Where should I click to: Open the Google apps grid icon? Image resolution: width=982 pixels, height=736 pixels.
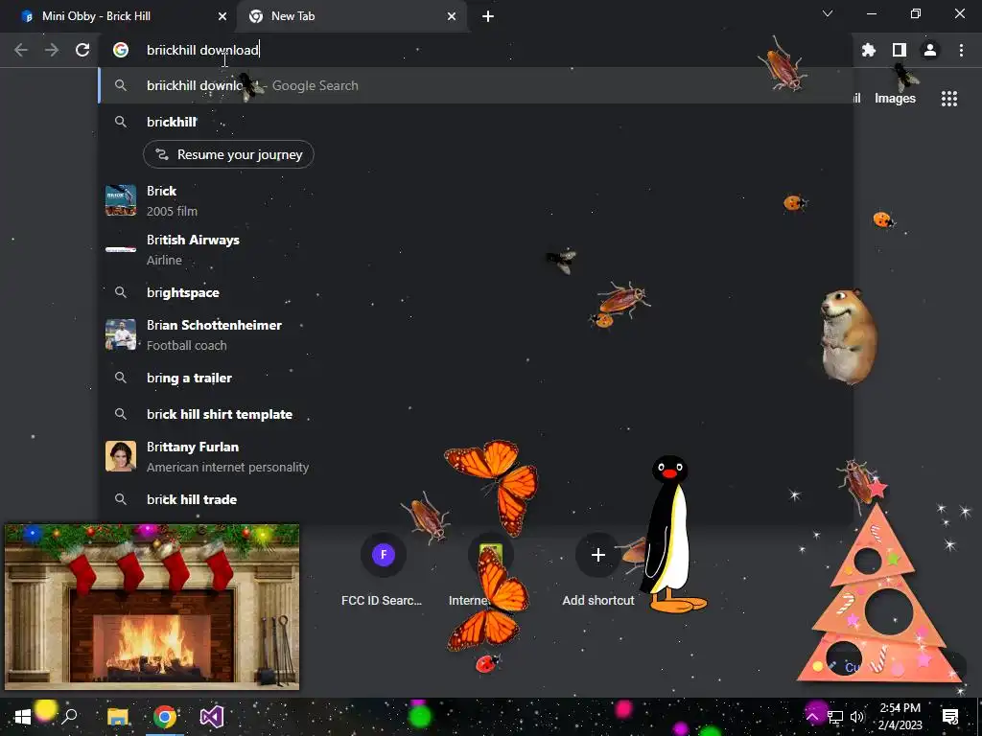click(948, 99)
